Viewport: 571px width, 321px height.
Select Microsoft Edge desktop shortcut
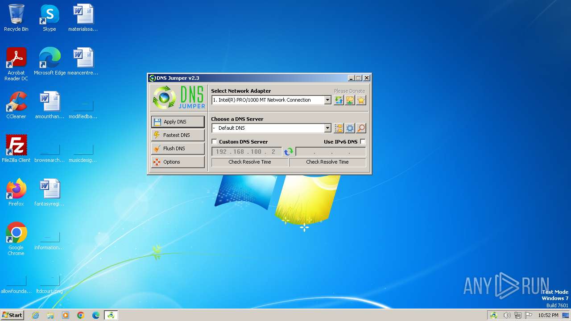[50, 62]
